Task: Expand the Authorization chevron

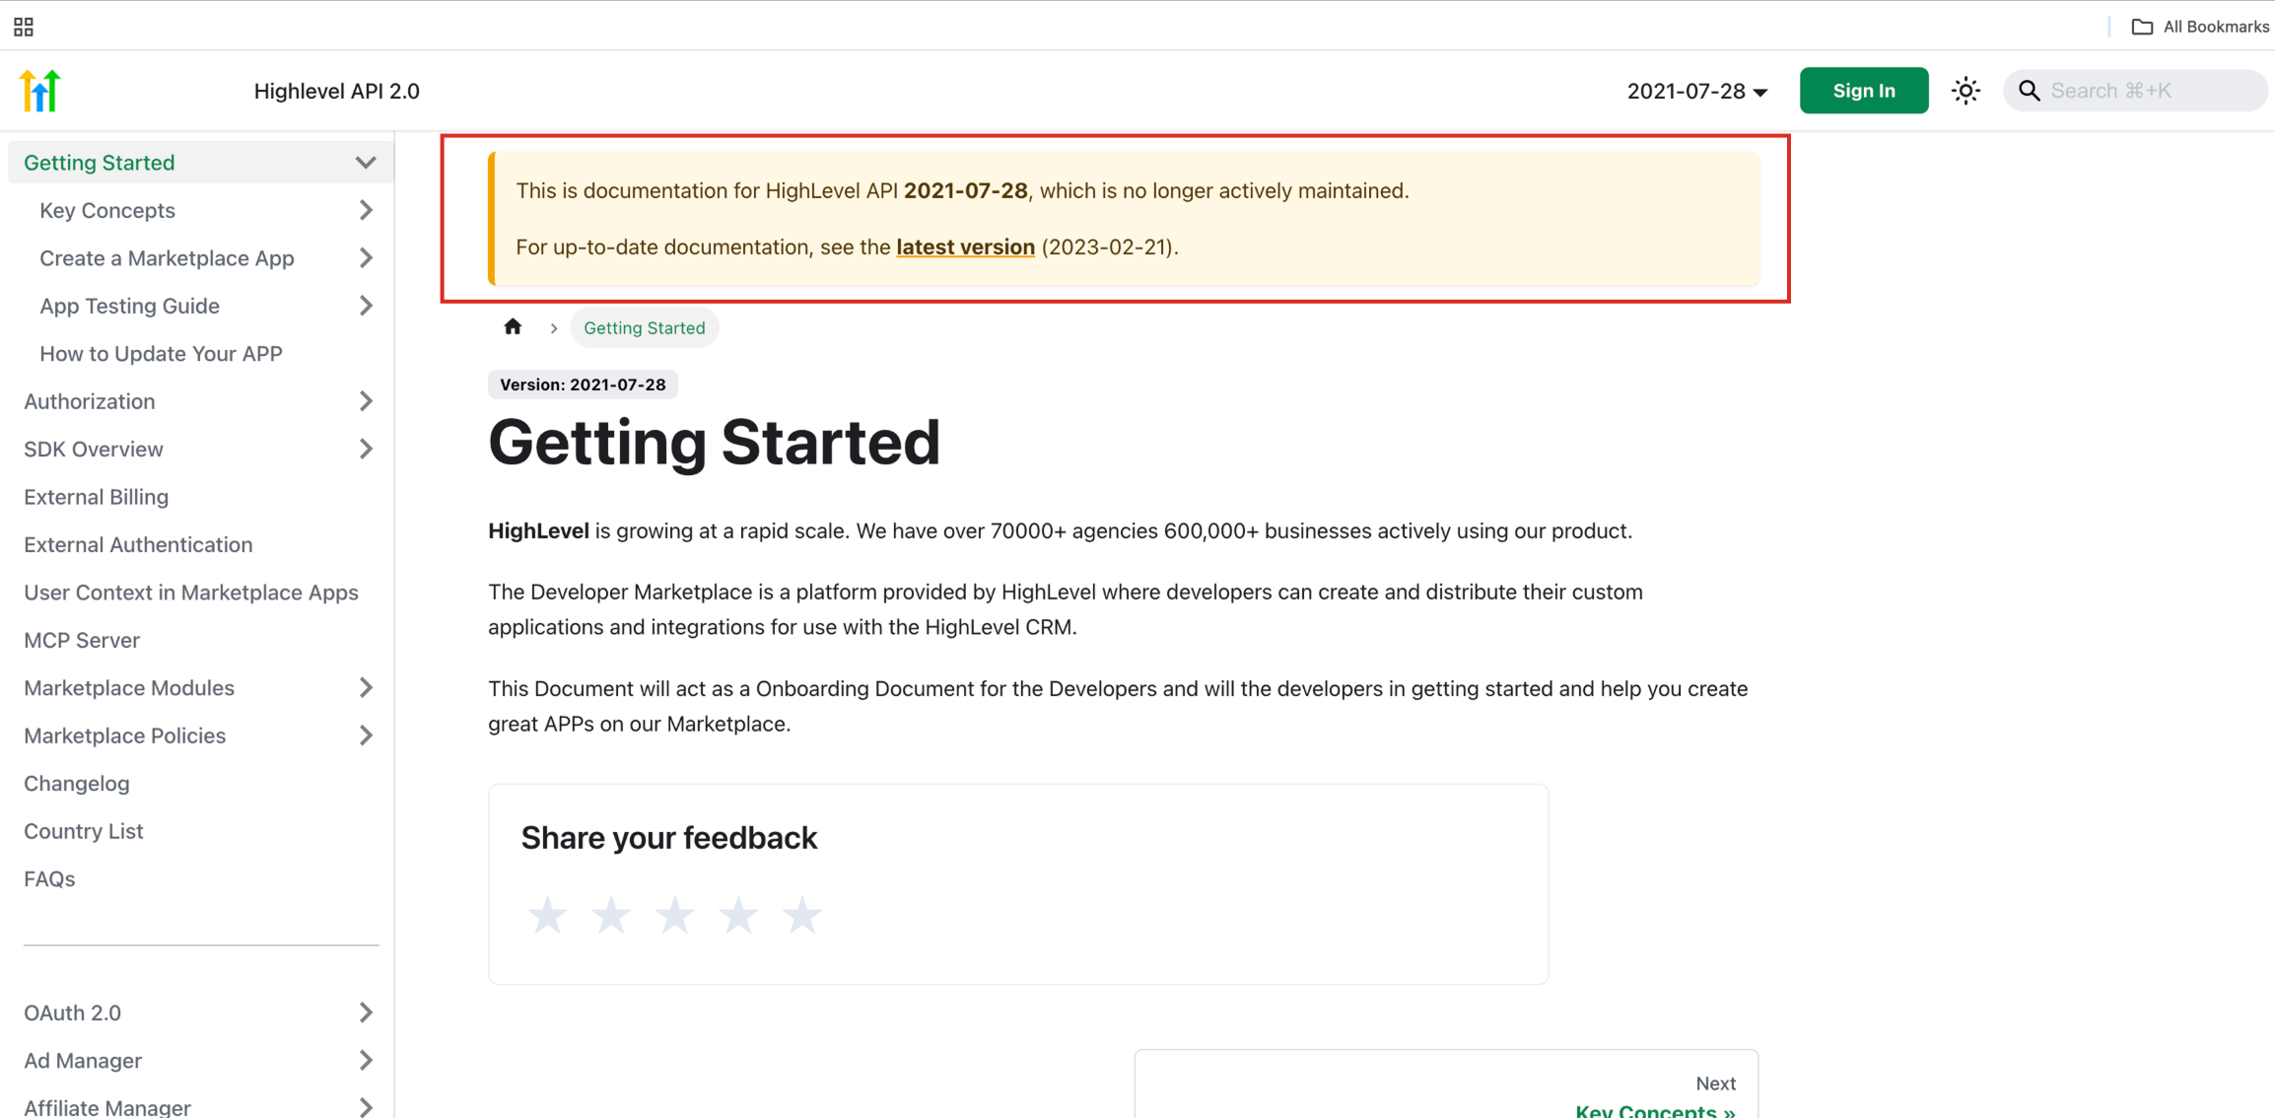Action: coord(366,401)
